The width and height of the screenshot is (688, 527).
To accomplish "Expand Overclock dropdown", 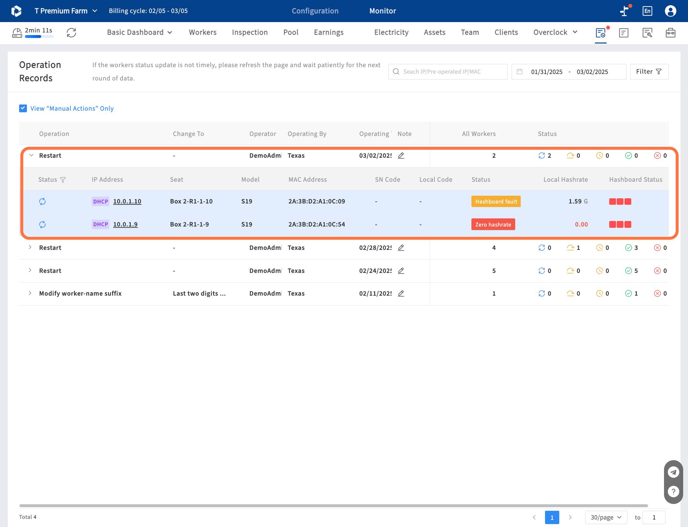I will (x=555, y=32).
